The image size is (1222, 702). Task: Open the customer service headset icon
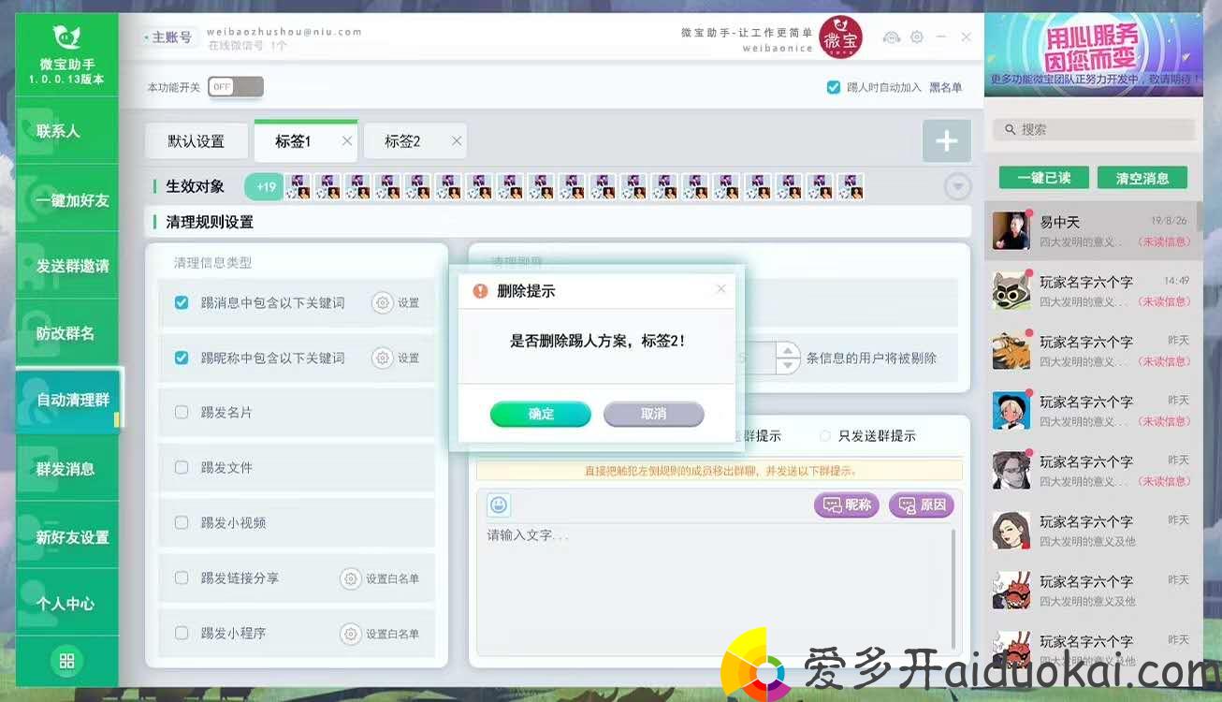(892, 37)
